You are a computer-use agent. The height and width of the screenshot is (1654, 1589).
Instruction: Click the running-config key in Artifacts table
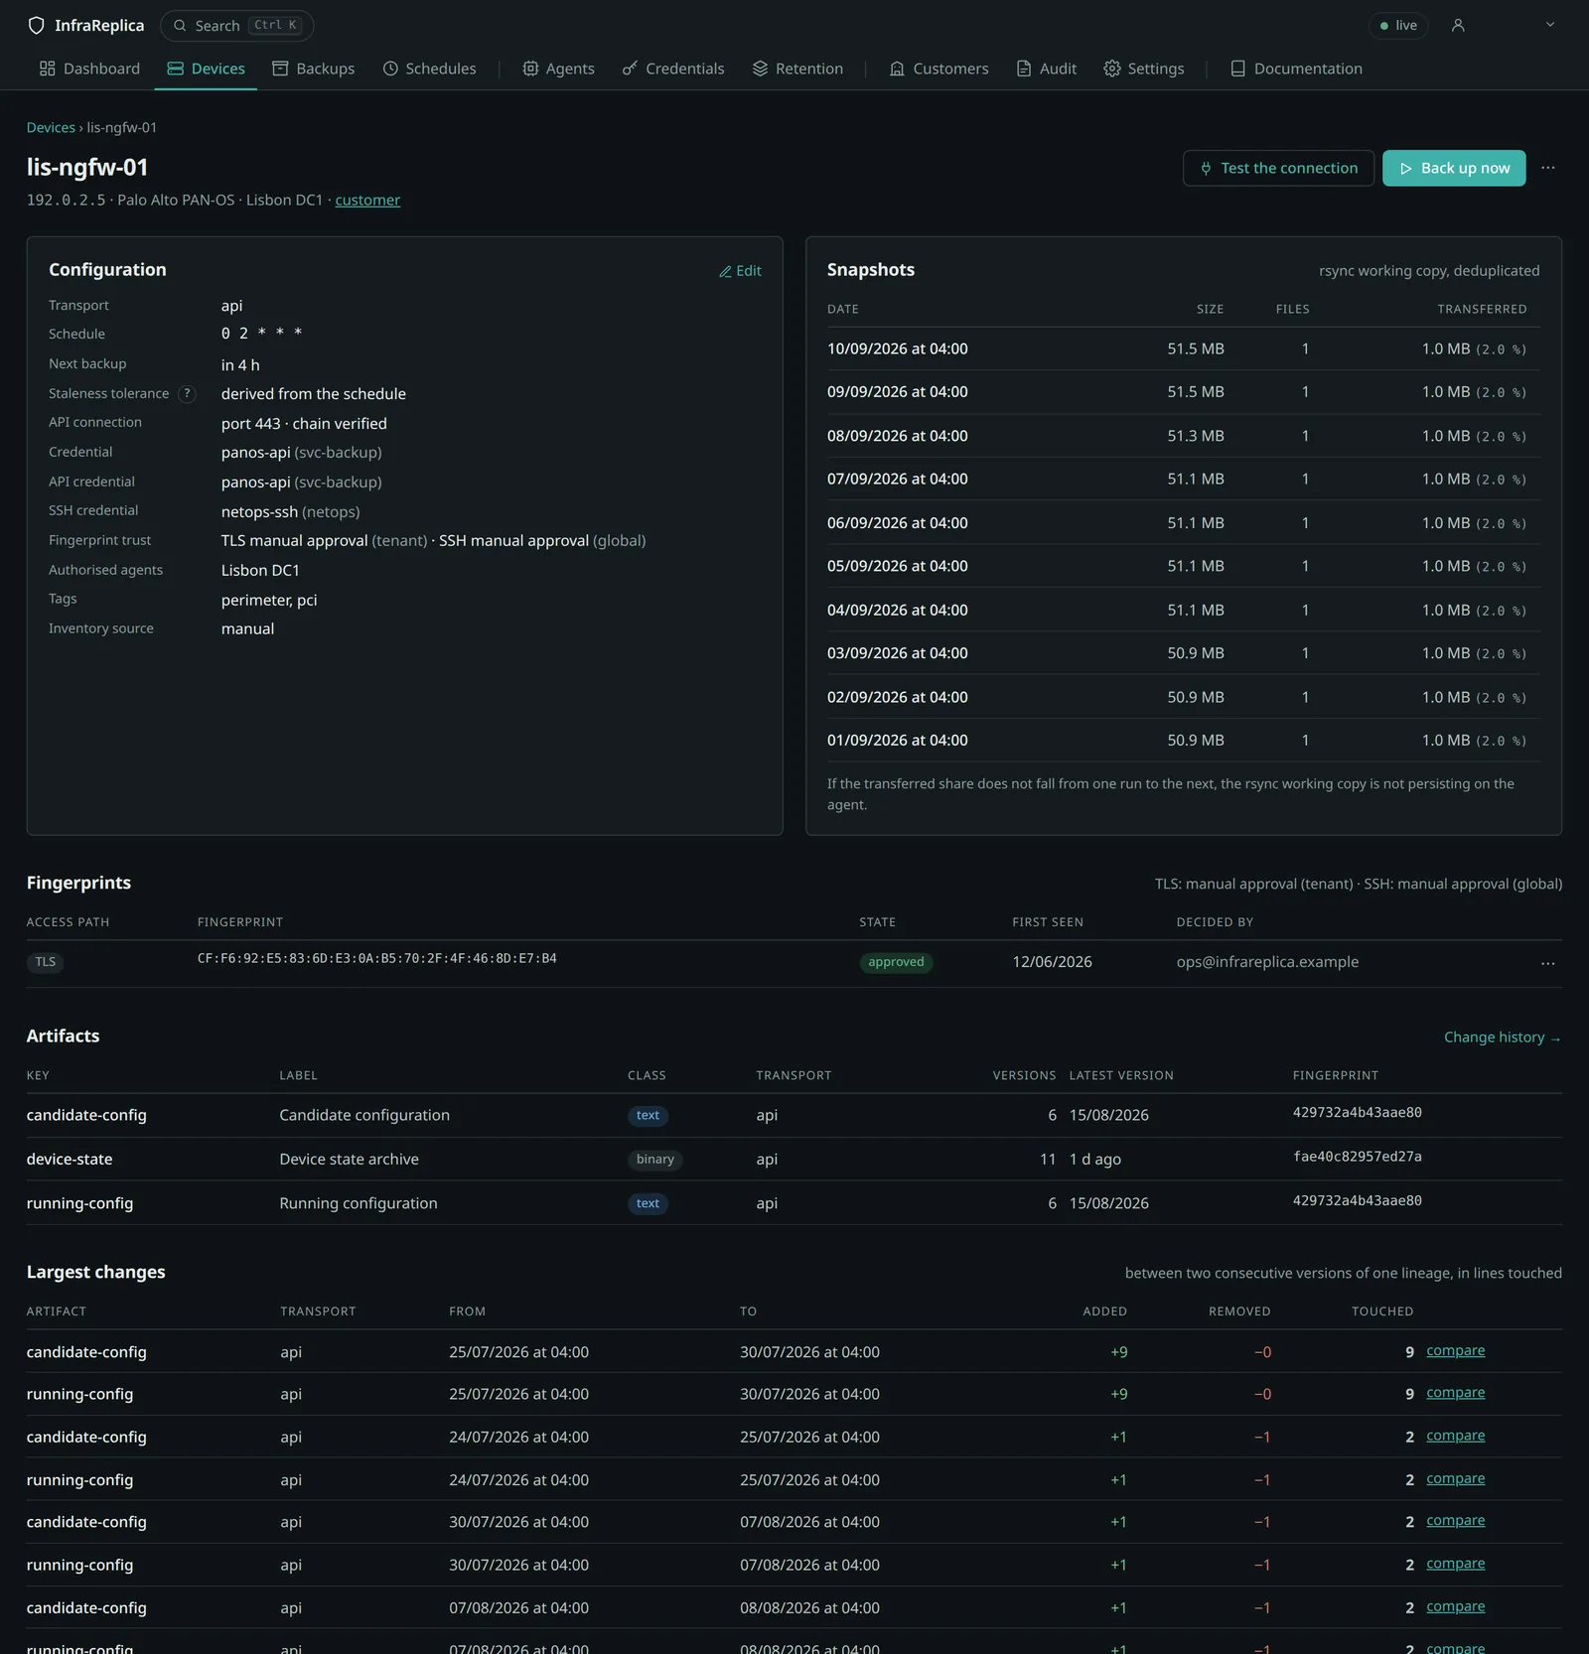[x=79, y=1203]
